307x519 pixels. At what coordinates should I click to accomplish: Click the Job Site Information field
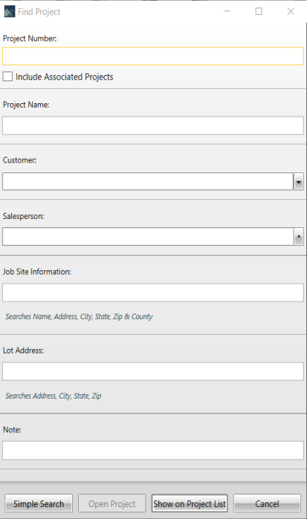pos(153,293)
